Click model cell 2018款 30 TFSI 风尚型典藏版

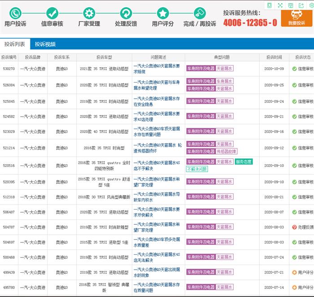pyautogui.click(x=104, y=197)
